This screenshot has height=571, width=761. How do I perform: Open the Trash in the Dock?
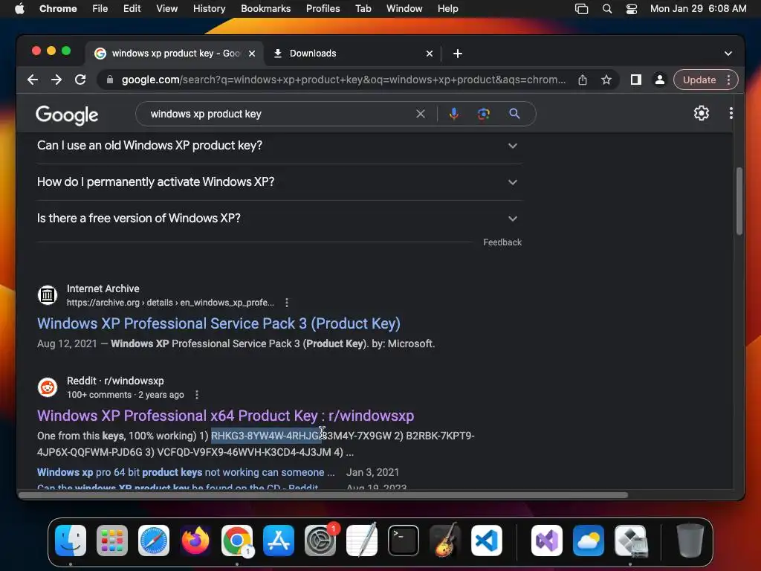pyautogui.click(x=690, y=541)
